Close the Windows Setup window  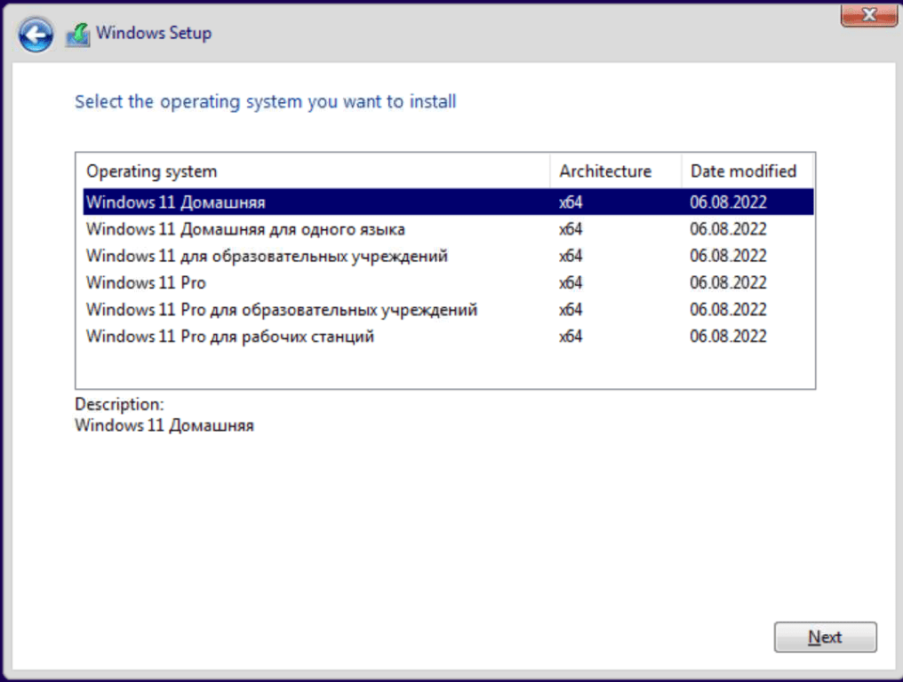point(866,14)
